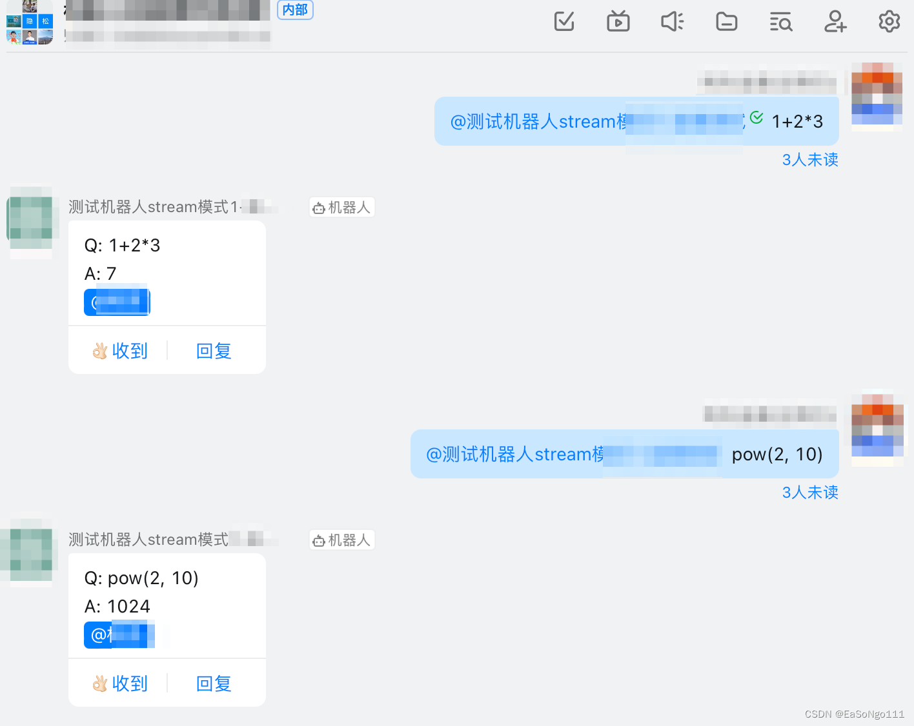The image size is (914, 726).
Task: Open the tasks checkmark icon in header
Action: 564,21
